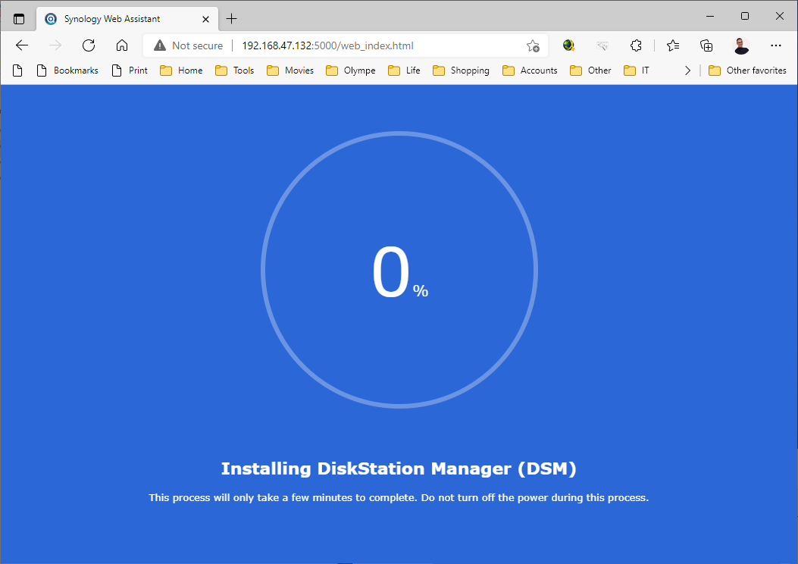Select the Synology Web Assistant tab
The width and height of the screenshot is (798, 564).
click(127, 19)
